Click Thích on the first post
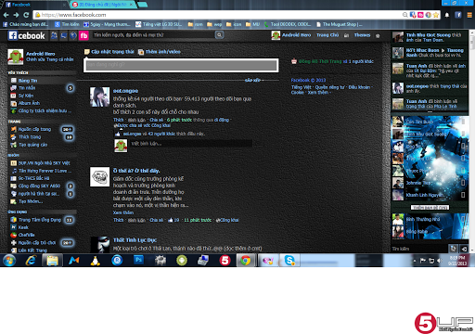 coord(118,120)
